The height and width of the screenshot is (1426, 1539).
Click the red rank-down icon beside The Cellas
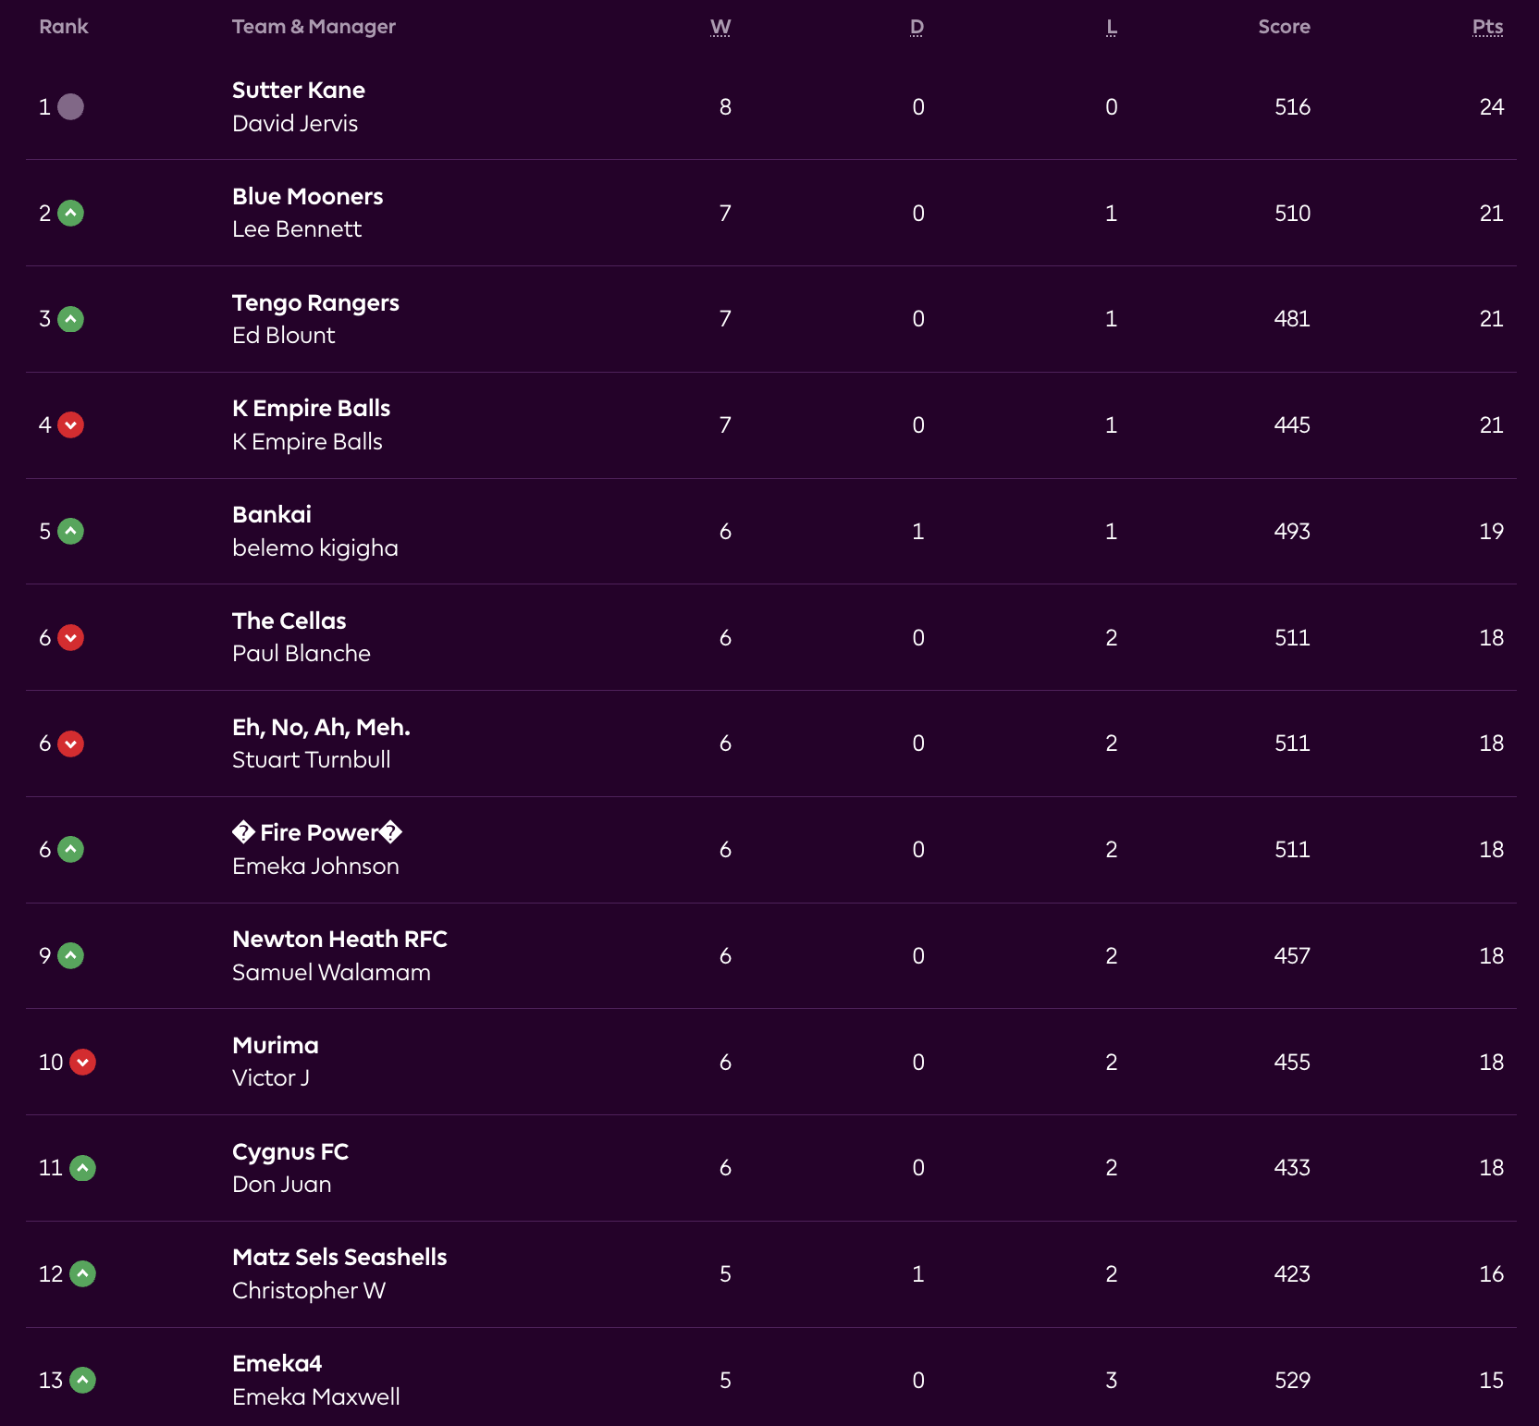click(70, 638)
